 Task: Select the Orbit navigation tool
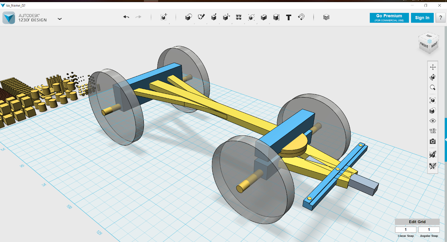(433, 77)
